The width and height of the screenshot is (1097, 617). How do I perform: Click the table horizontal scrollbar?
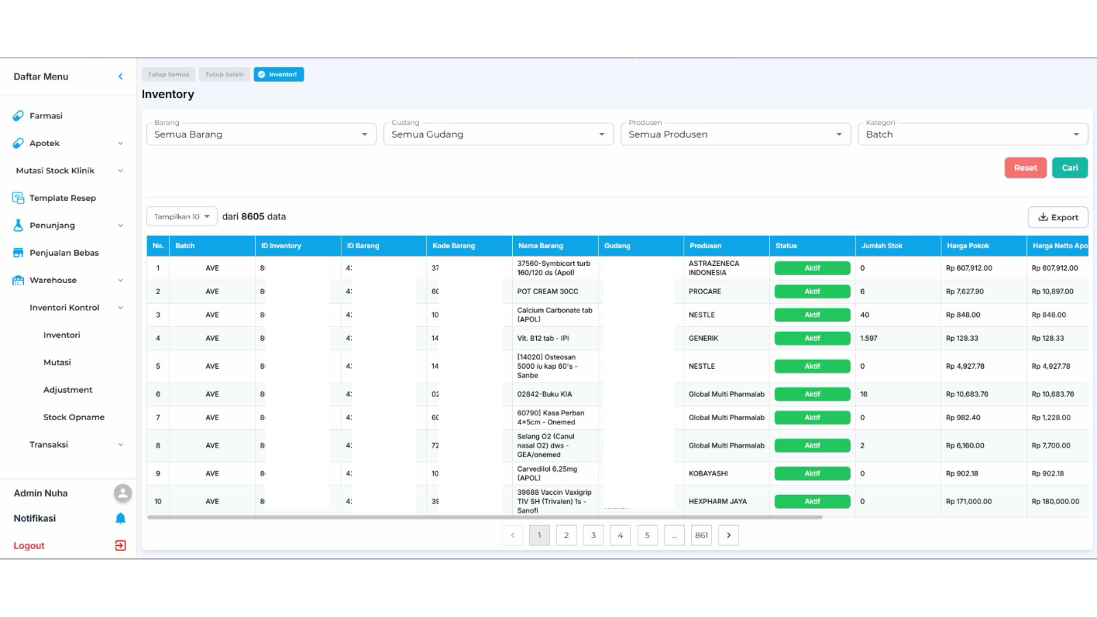(484, 518)
